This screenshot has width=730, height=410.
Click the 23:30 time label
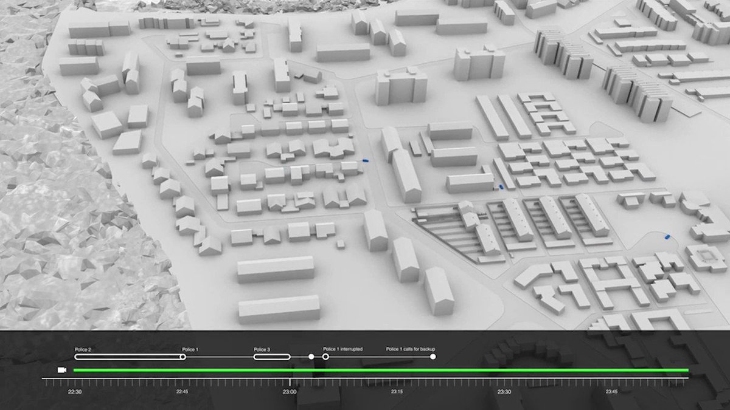[504, 392]
